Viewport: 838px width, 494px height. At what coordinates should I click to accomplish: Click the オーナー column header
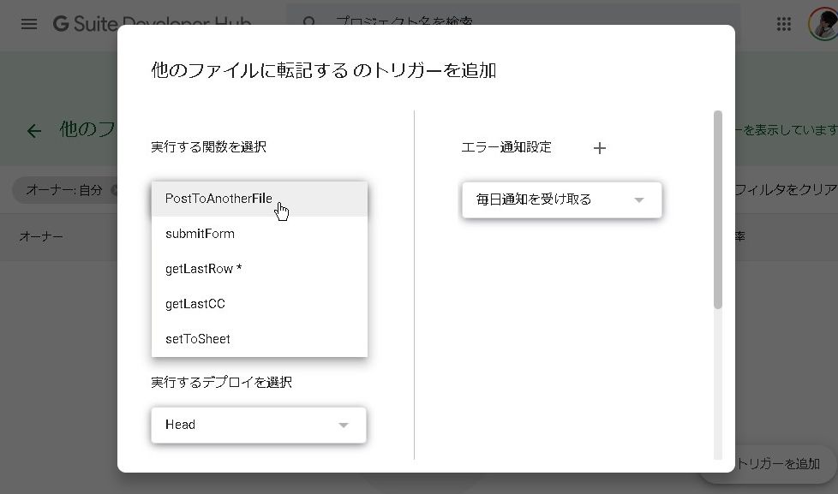[x=41, y=236]
